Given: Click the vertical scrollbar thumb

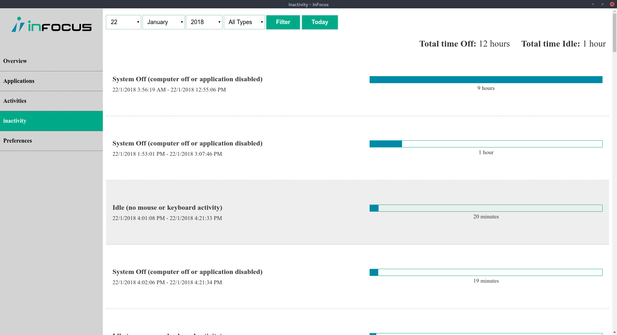Looking at the screenshot, I should pos(614,32).
